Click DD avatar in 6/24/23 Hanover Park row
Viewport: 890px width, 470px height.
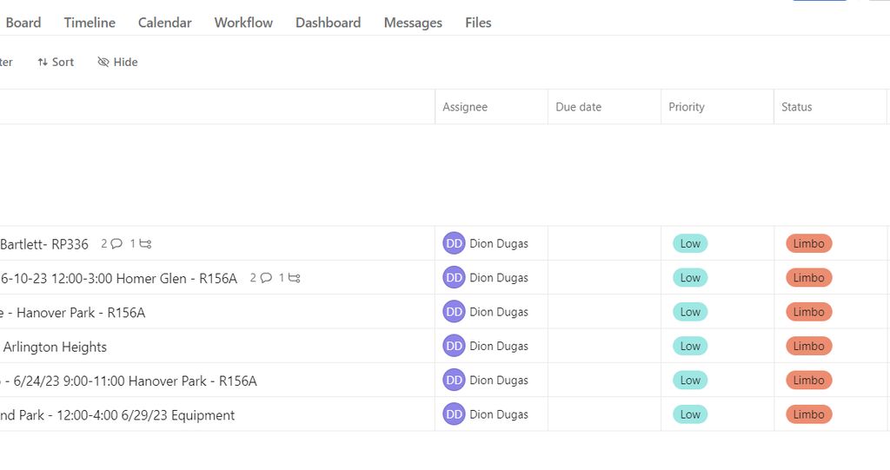[x=454, y=381]
